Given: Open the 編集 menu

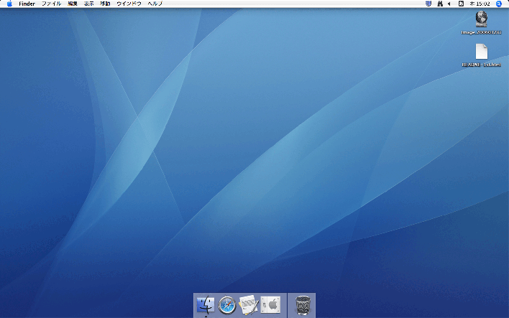Looking at the screenshot, I should [73, 4].
